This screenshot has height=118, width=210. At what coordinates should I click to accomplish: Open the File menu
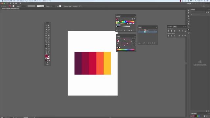pos(14,1)
